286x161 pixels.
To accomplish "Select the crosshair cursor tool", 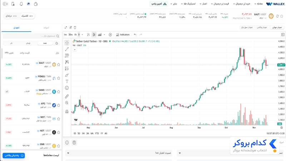I will [x=67, y=43].
